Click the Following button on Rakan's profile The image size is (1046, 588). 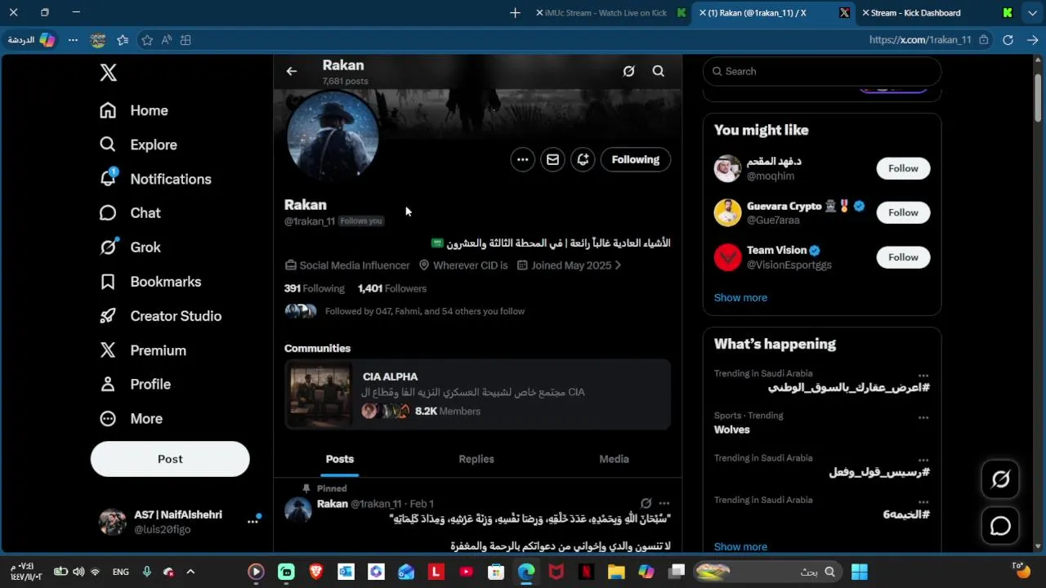tap(636, 160)
